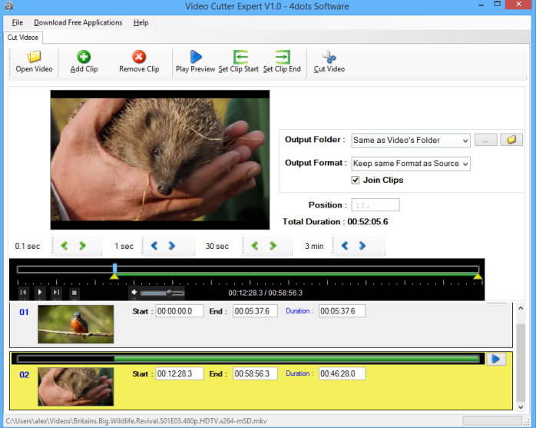Uncheck the Join Clips checkbox
Image resolution: width=536 pixels, height=428 pixels.
356,180
